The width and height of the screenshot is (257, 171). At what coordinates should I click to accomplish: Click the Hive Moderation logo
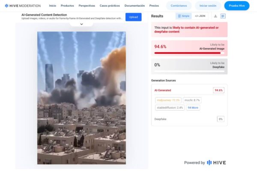pyautogui.click(x=24, y=6)
